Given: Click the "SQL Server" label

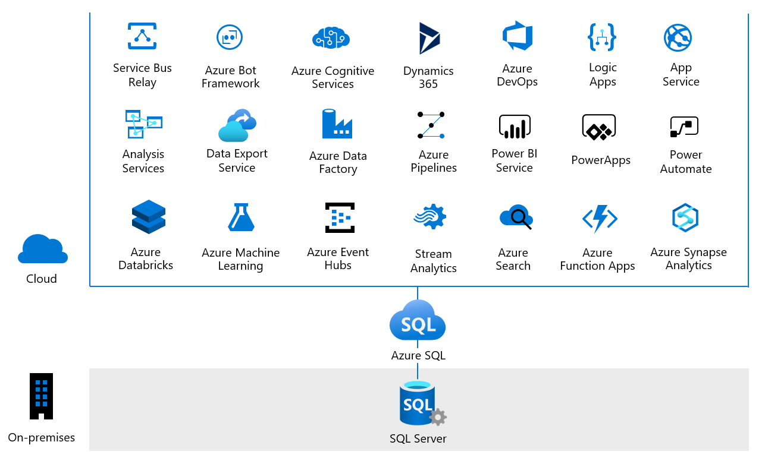Looking at the screenshot, I should 418,439.
